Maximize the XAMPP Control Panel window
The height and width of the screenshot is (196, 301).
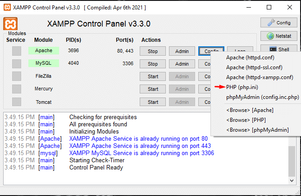click(x=269, y=8)
